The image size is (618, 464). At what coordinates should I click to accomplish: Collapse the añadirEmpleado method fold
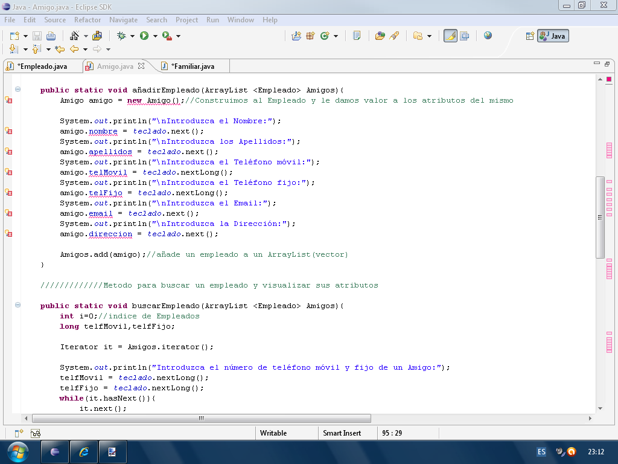point(18,89)
